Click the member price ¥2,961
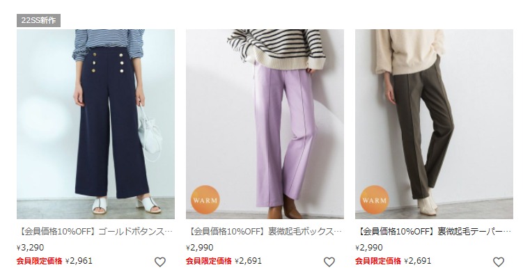This screenshot has width=523, height=279. pos(79,261)
